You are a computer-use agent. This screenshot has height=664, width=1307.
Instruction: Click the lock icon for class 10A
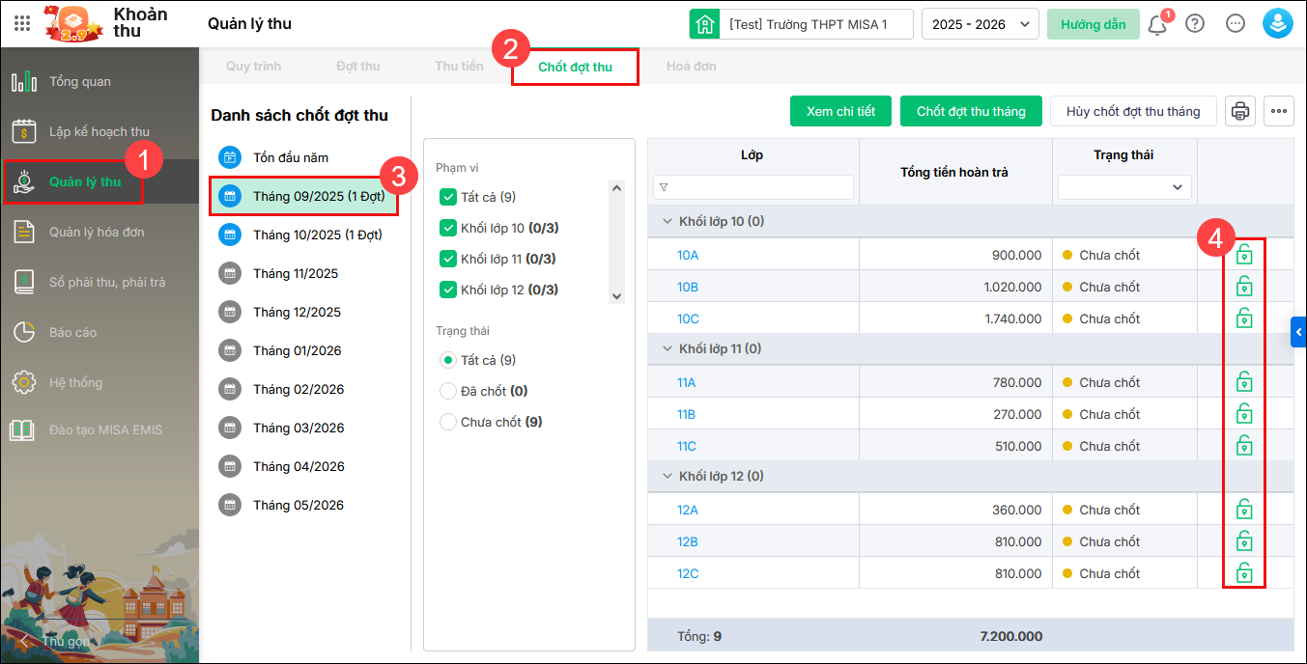point(1244,256)
